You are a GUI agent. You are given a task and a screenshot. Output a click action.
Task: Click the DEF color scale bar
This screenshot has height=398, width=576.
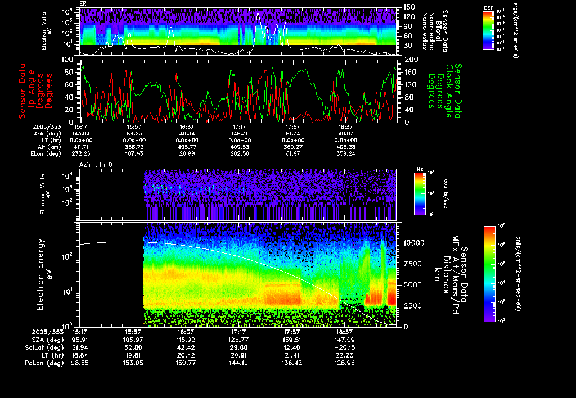[x=488, y=30]
